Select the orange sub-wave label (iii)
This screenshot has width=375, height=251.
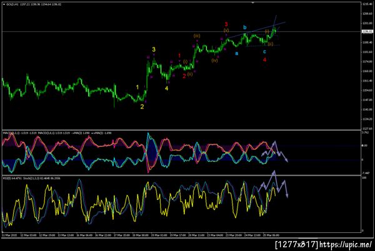coord(197,36)
